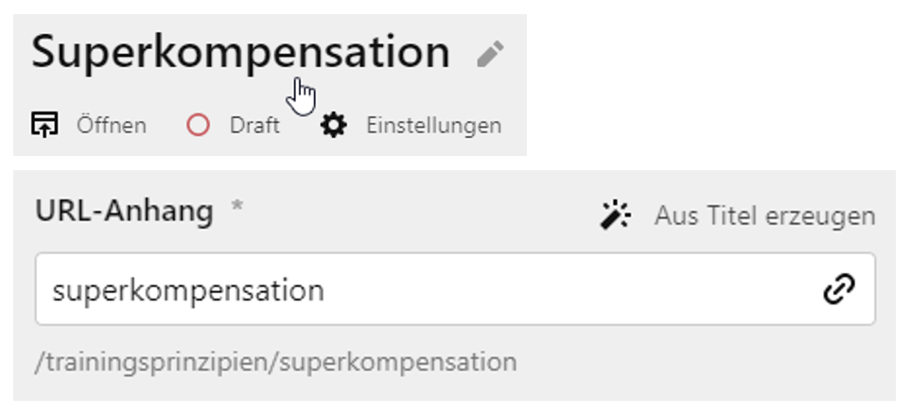This screenshot has height=415, width=910.
Task: Click the pencil icon to edit the title
Action: click(490, 54)
